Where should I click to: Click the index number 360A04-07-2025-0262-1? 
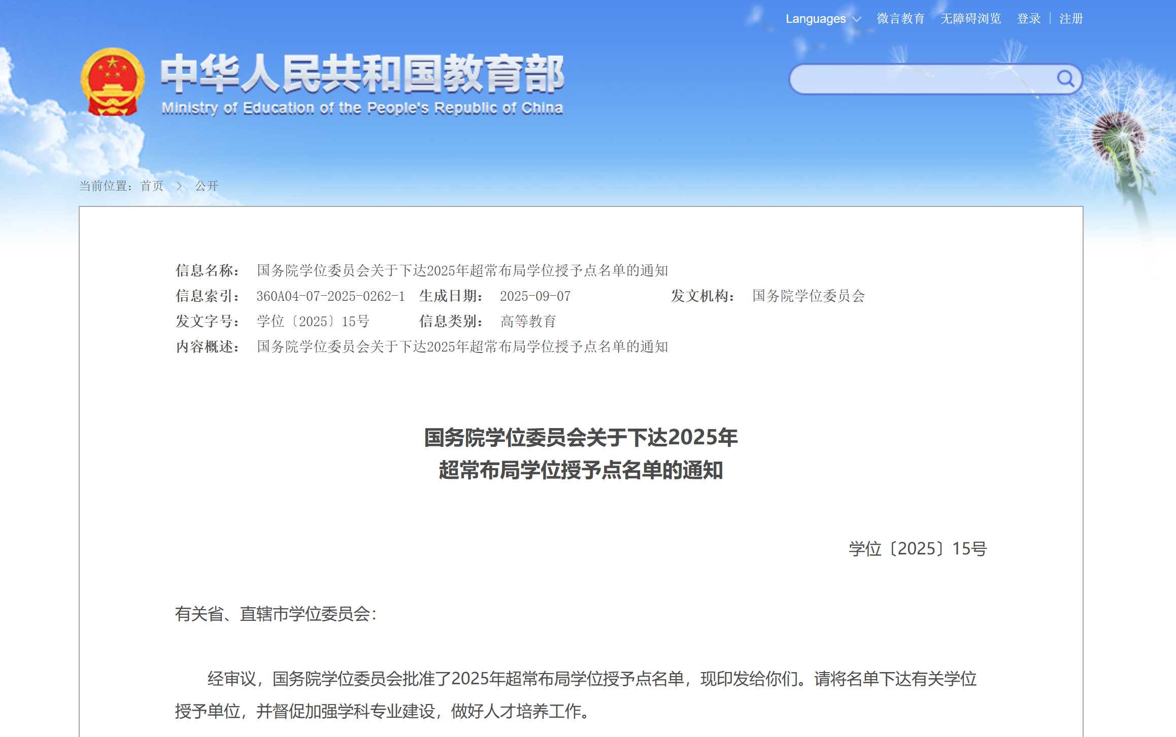[x=330, y=296]
